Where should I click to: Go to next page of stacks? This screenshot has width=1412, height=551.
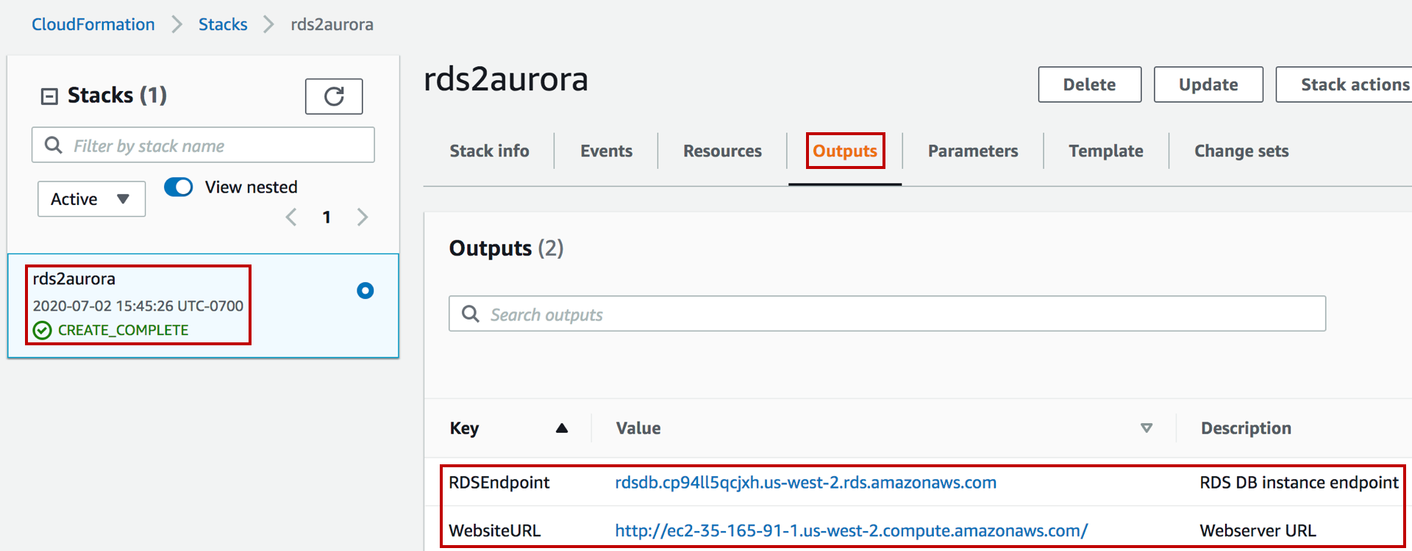pyautogui.click(x=362, y=217)
